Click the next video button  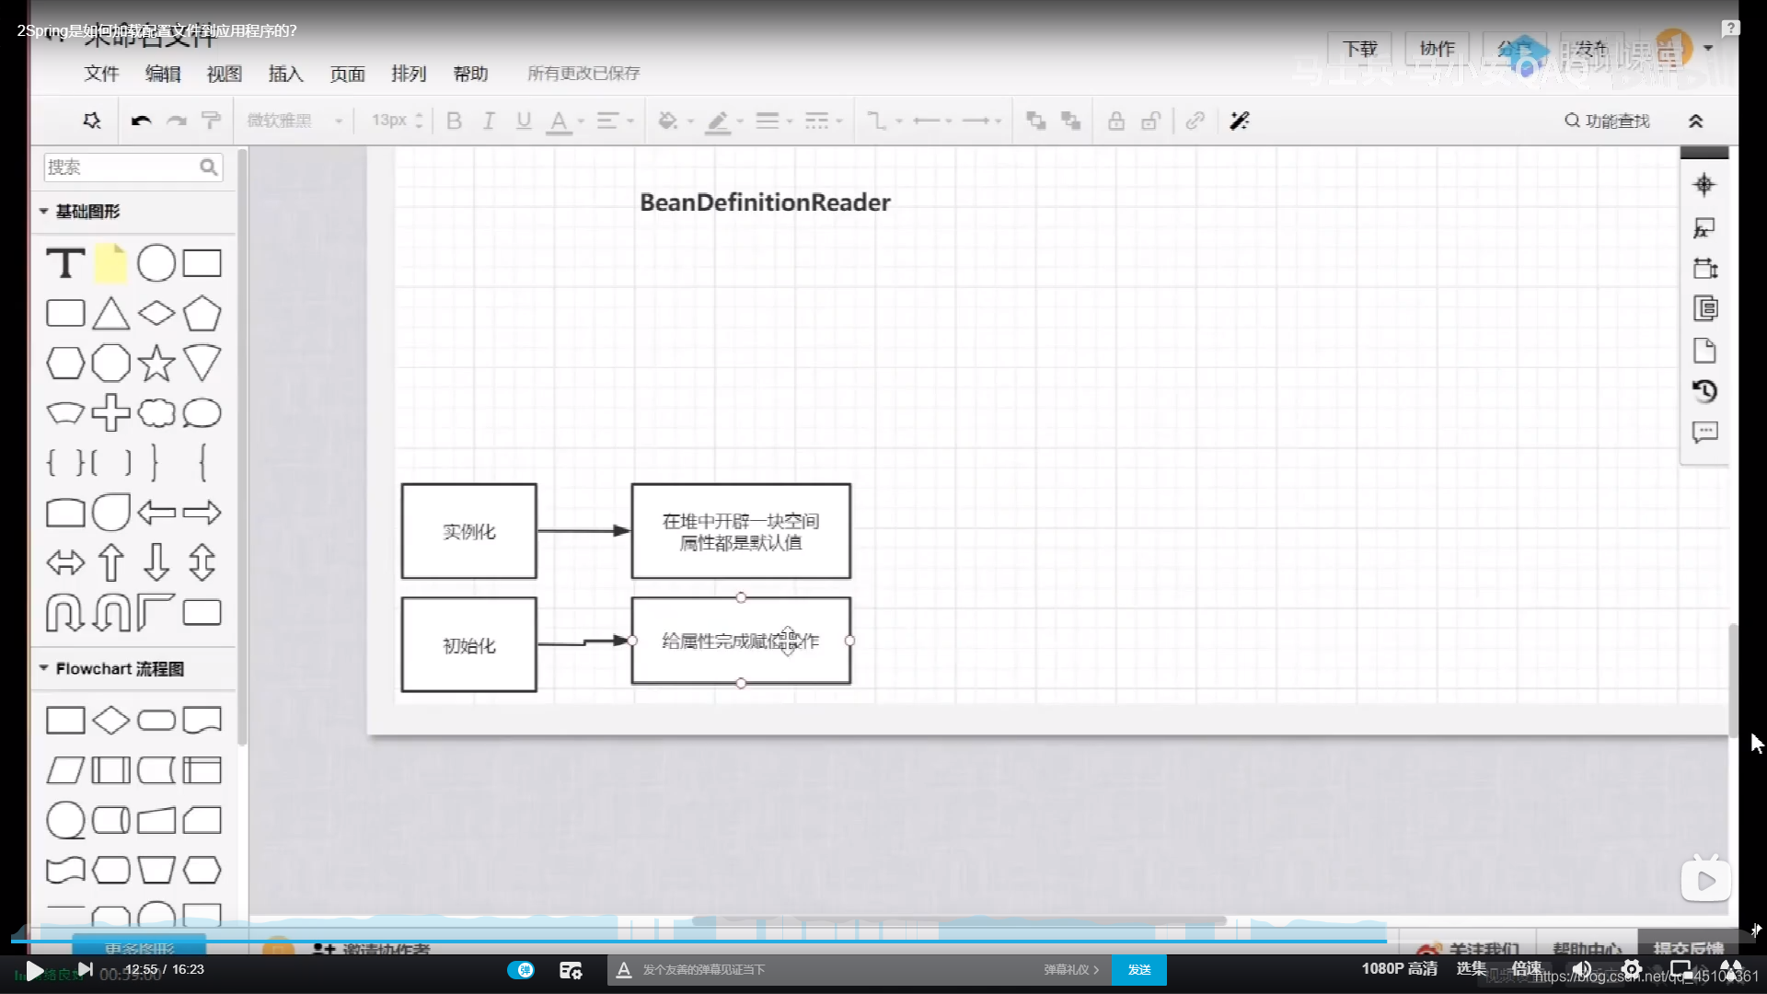85,969
